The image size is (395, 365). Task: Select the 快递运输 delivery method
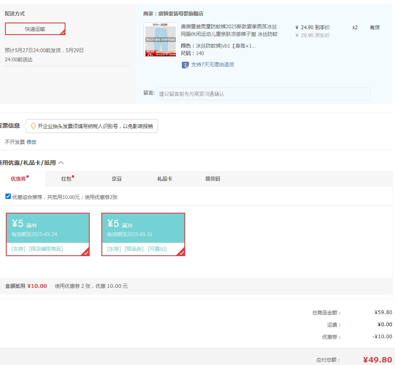coord(35,29)
